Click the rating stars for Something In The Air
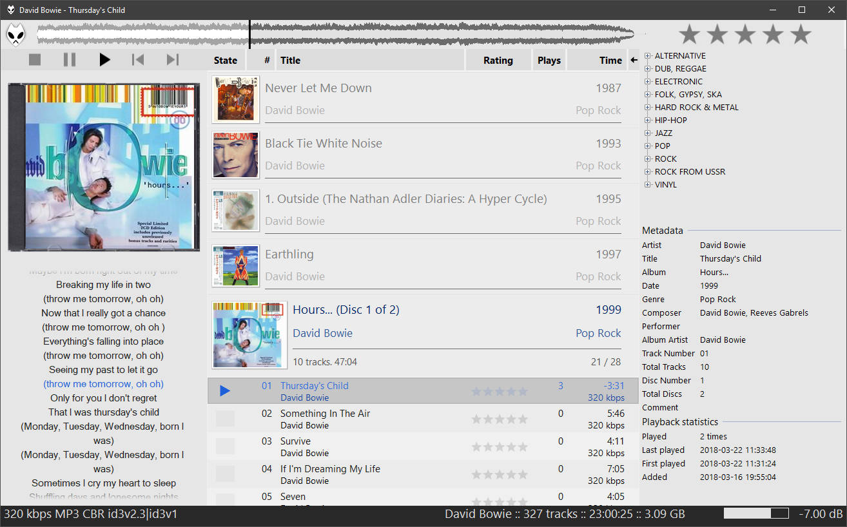Image resolution: width=847 pixels, height=527 pixels. click(x=500, y=419)
